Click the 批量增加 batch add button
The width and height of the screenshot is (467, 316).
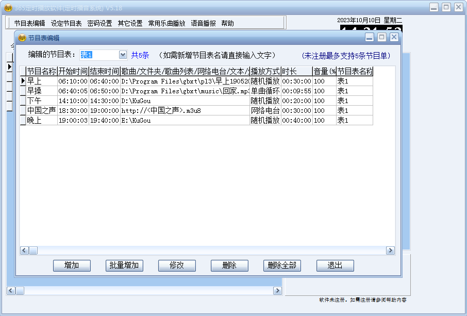point(124,265)
